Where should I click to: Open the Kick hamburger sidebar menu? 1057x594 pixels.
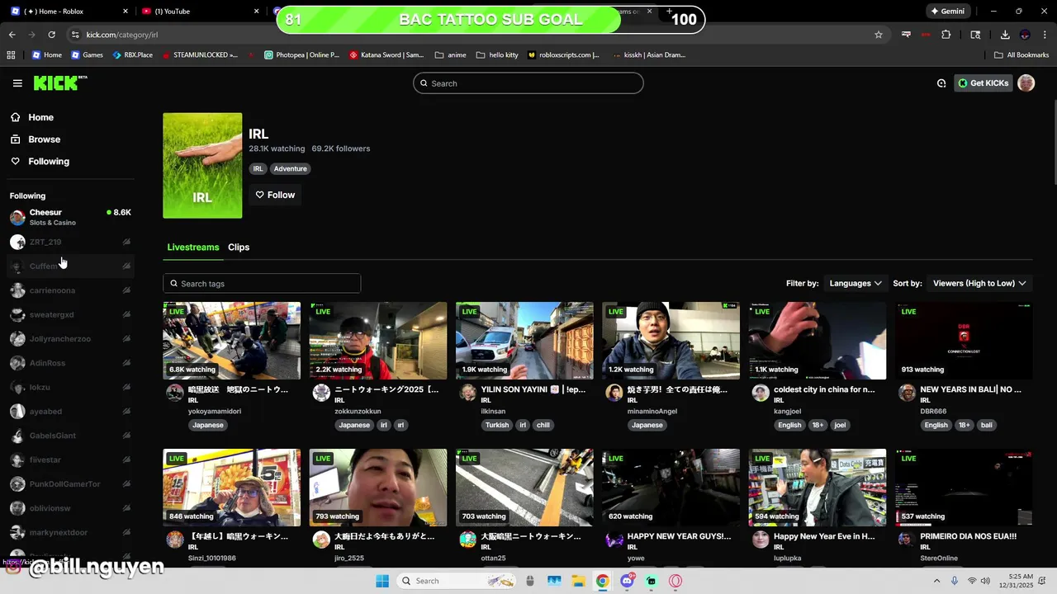tap(17, 83)
